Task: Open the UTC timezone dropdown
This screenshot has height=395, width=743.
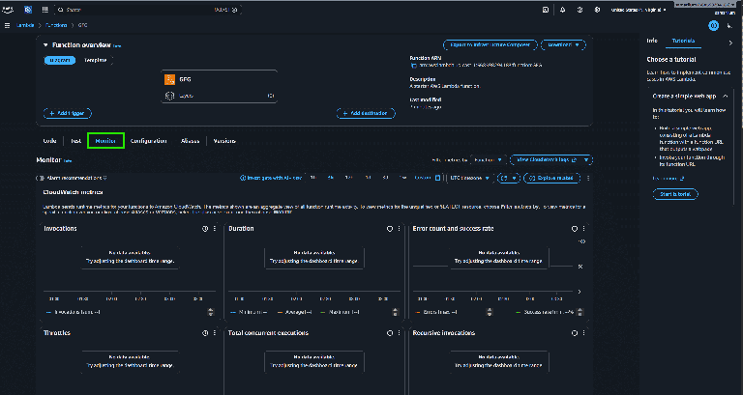Action: tap(469, 178)
